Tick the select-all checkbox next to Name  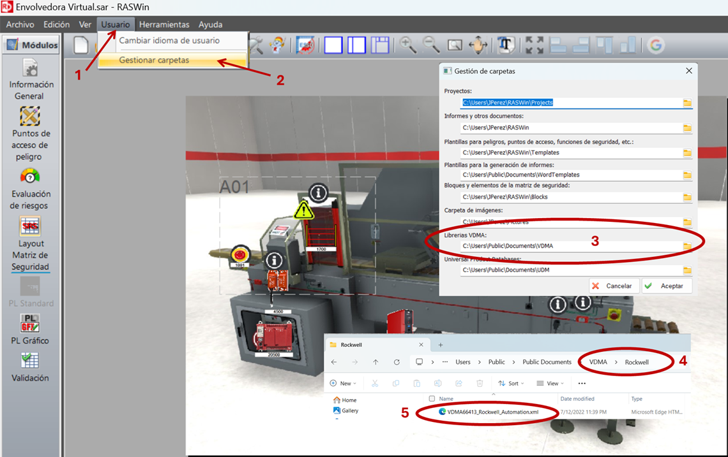click(432, 398)
